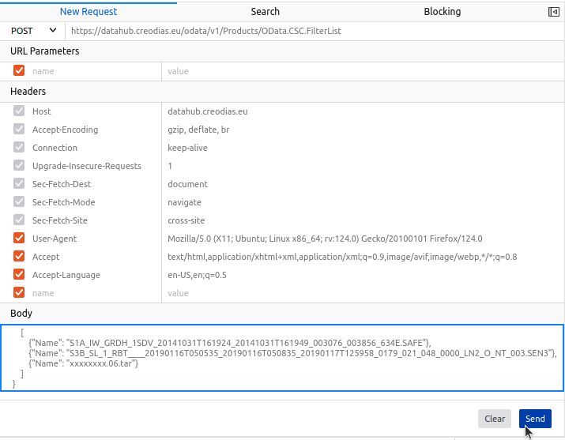The width and height of the screenshot is (565, 440).
Task: Click the Accept-Language header name
Action: 66,275
